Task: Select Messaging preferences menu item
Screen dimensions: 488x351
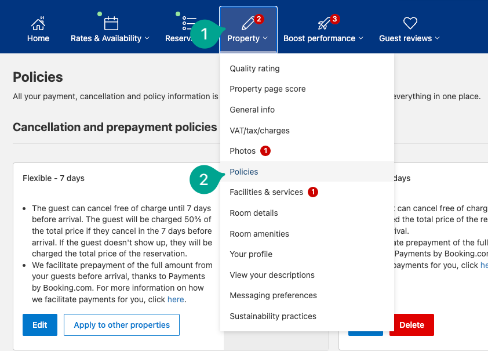Action: [x=307, y=295]
